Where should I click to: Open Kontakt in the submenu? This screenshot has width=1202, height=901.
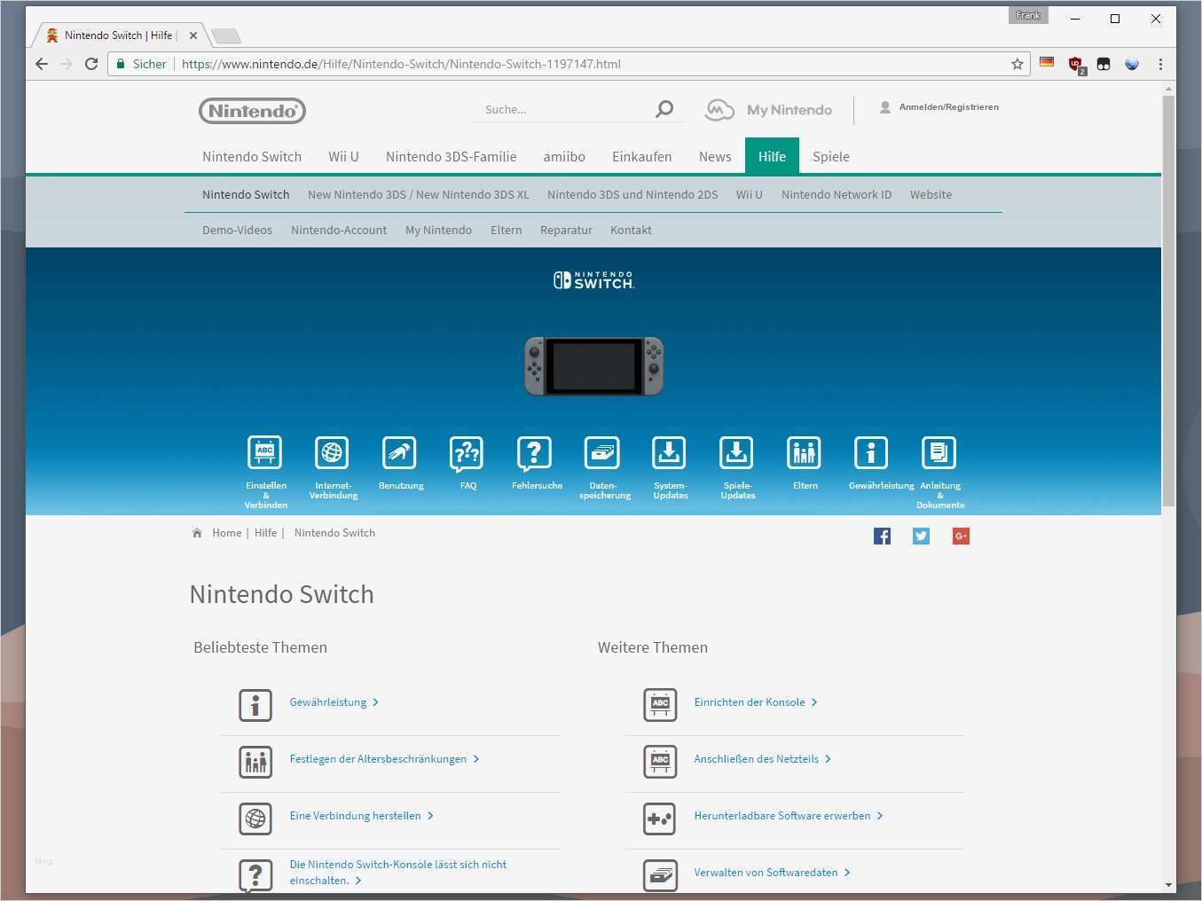[x=631, y=231]
